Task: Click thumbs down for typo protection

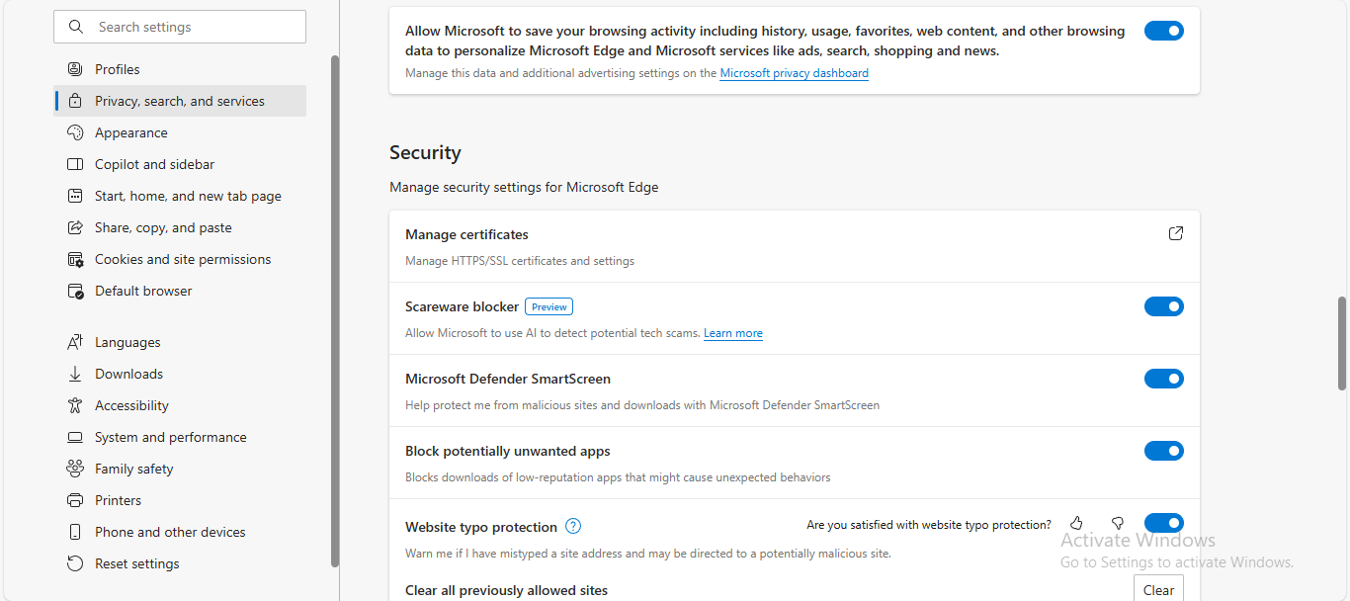Action: (1118, 523)
